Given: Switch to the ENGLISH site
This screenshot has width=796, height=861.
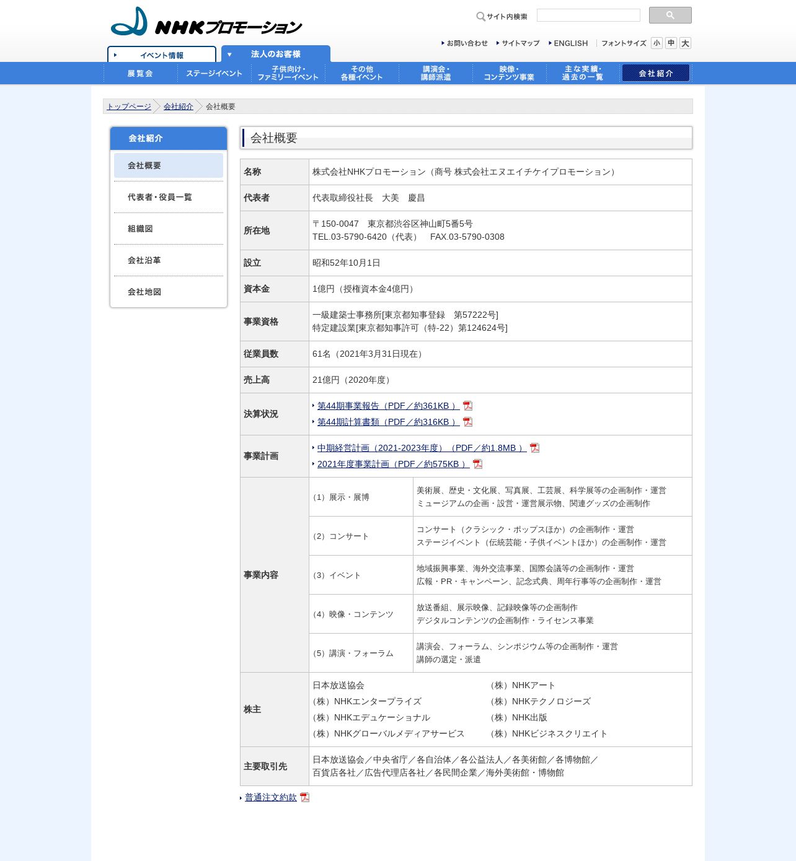Looking at the screenshot, I should [x=568, y=43].
